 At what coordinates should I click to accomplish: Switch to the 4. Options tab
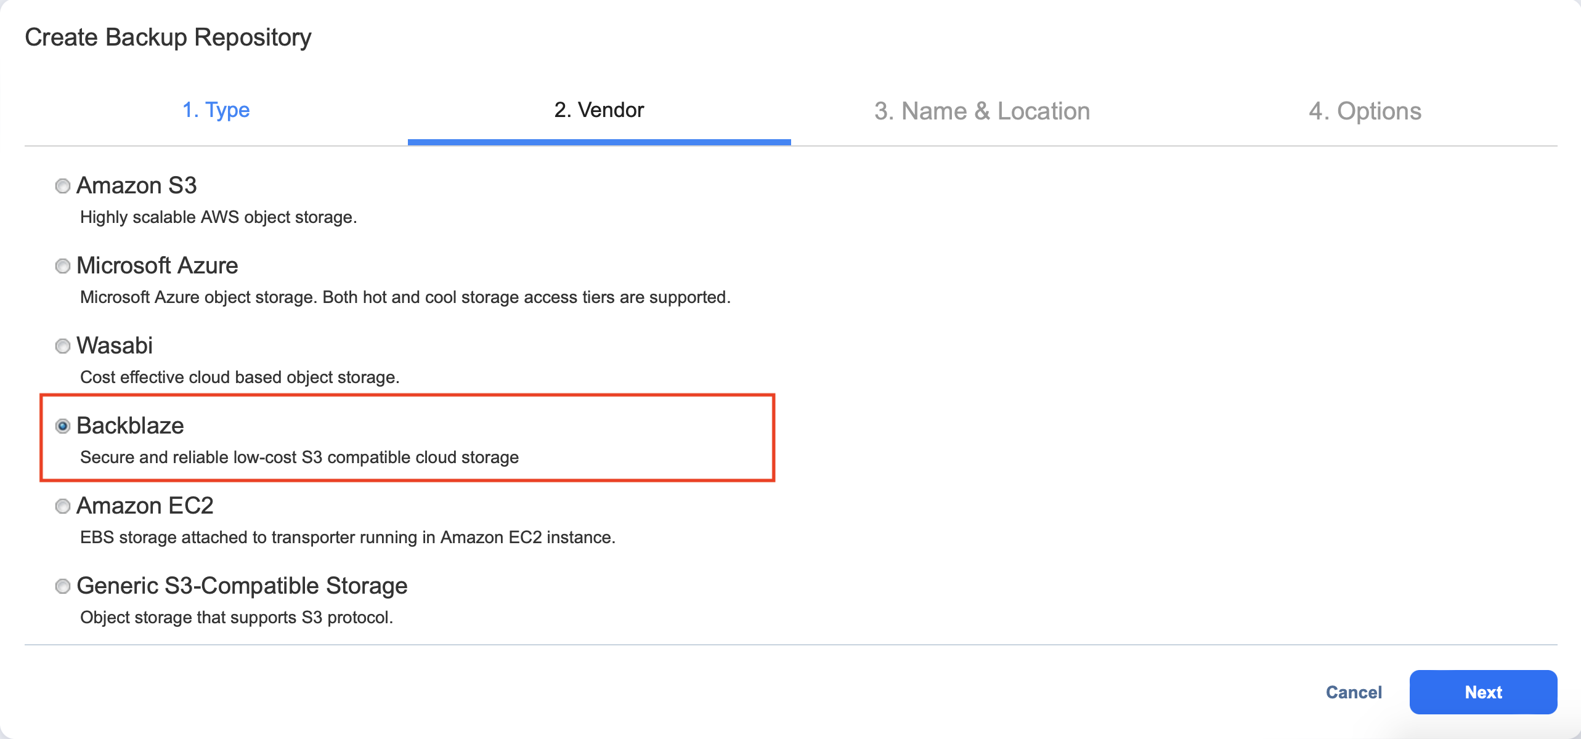[1365, 111]
